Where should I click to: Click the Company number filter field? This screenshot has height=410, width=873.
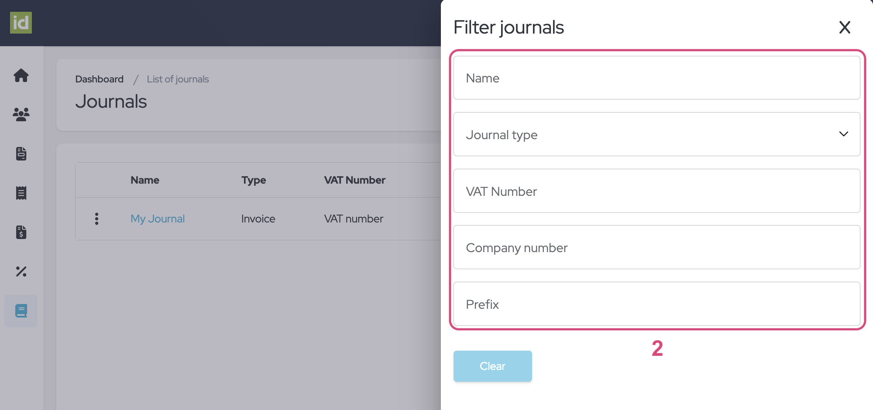pos(656,247)
